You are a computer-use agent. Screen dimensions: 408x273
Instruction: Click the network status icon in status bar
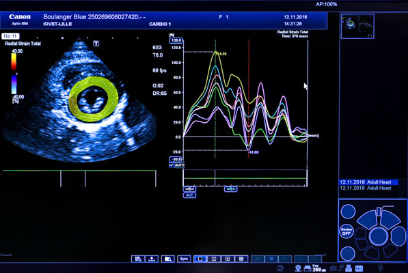298,268
